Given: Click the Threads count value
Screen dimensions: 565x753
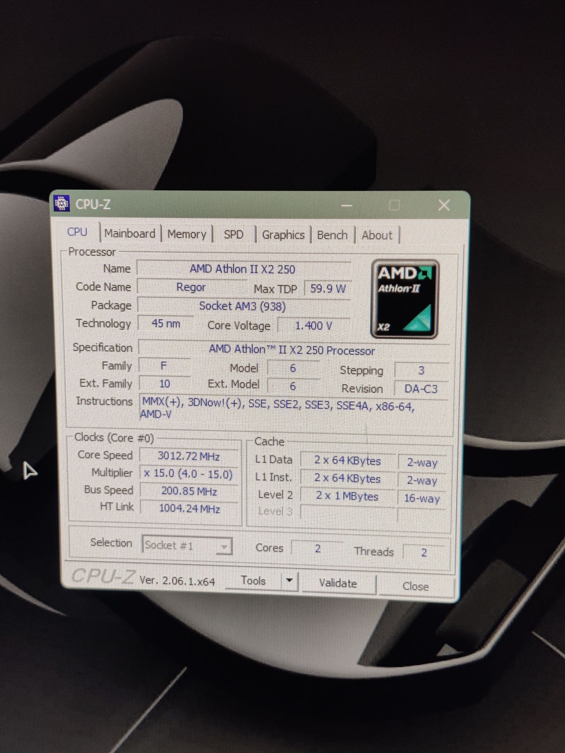Looking at the screenshot, I should coord(424,552).
